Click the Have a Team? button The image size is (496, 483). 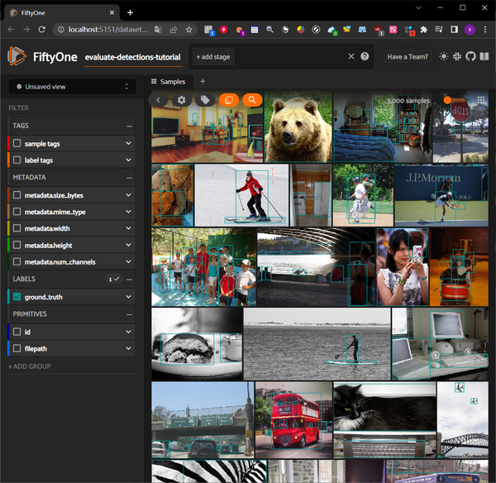pyautogui.click(x=408, y=56)
